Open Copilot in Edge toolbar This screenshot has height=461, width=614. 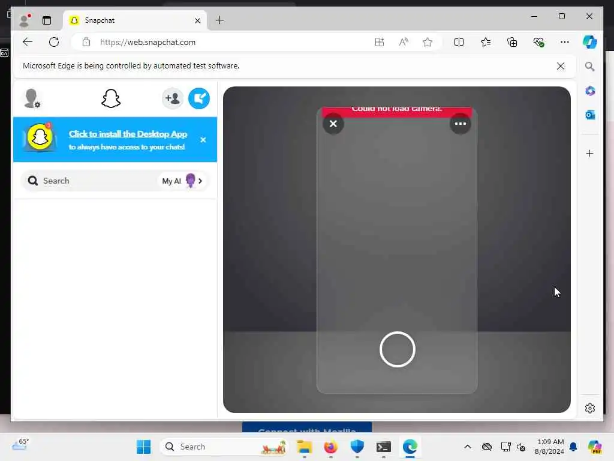pyautogui.click(x=590, y=42)
